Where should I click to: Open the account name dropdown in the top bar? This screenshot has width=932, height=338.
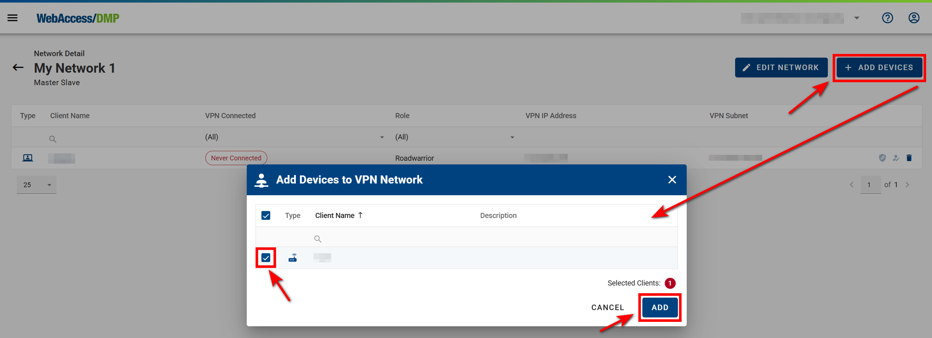tap(857, 18)
